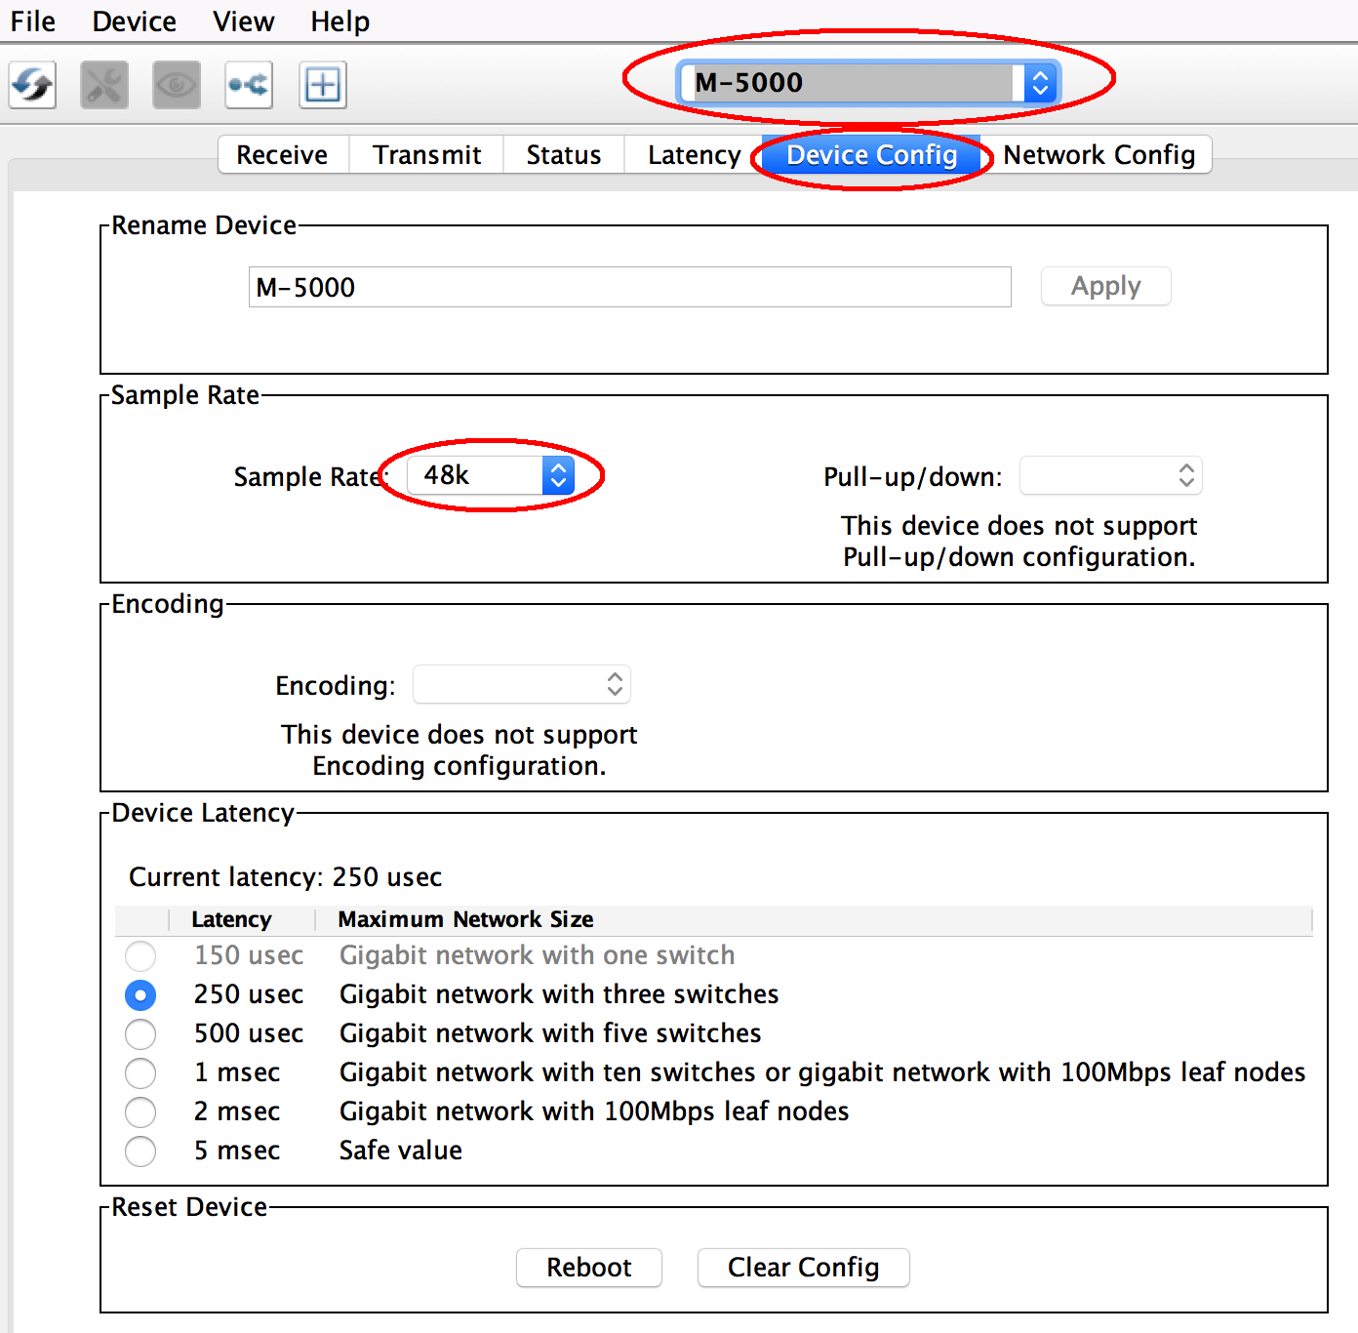Click the Rename Device name text field
This screenshot has width=1358, height=1333.
630,287
